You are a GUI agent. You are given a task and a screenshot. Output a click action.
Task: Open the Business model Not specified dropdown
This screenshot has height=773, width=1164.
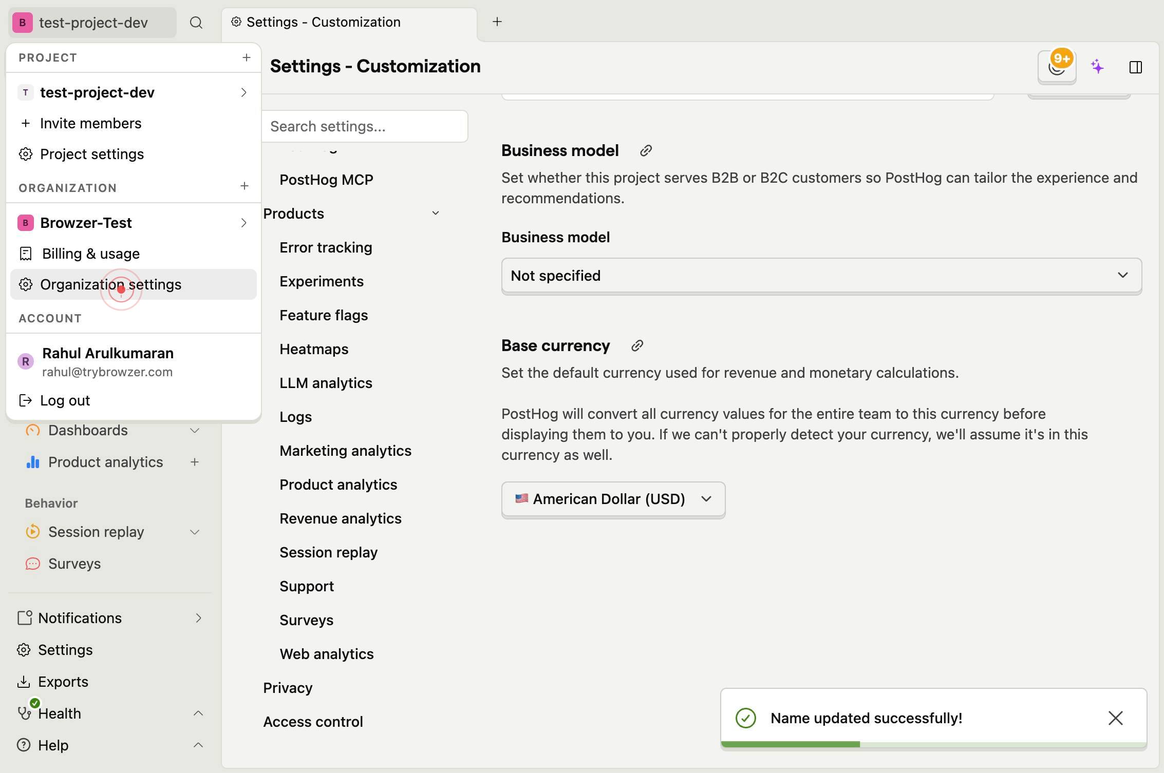pyautogui.click(x=821, y=276)
